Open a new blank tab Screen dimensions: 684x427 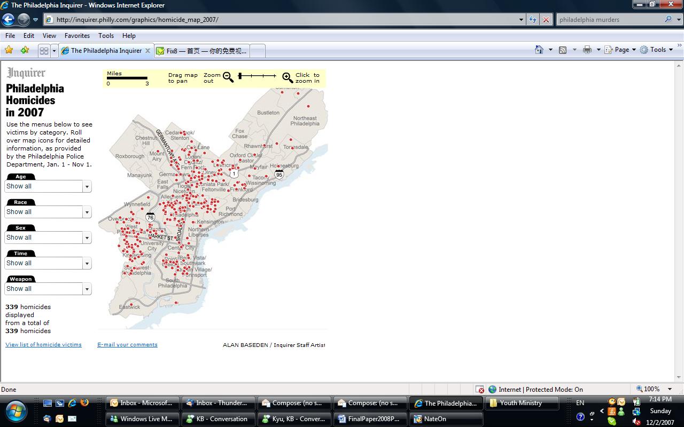point(257,51)
